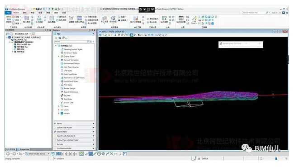
Task: Expand the Models tree node
Action: 58,113
